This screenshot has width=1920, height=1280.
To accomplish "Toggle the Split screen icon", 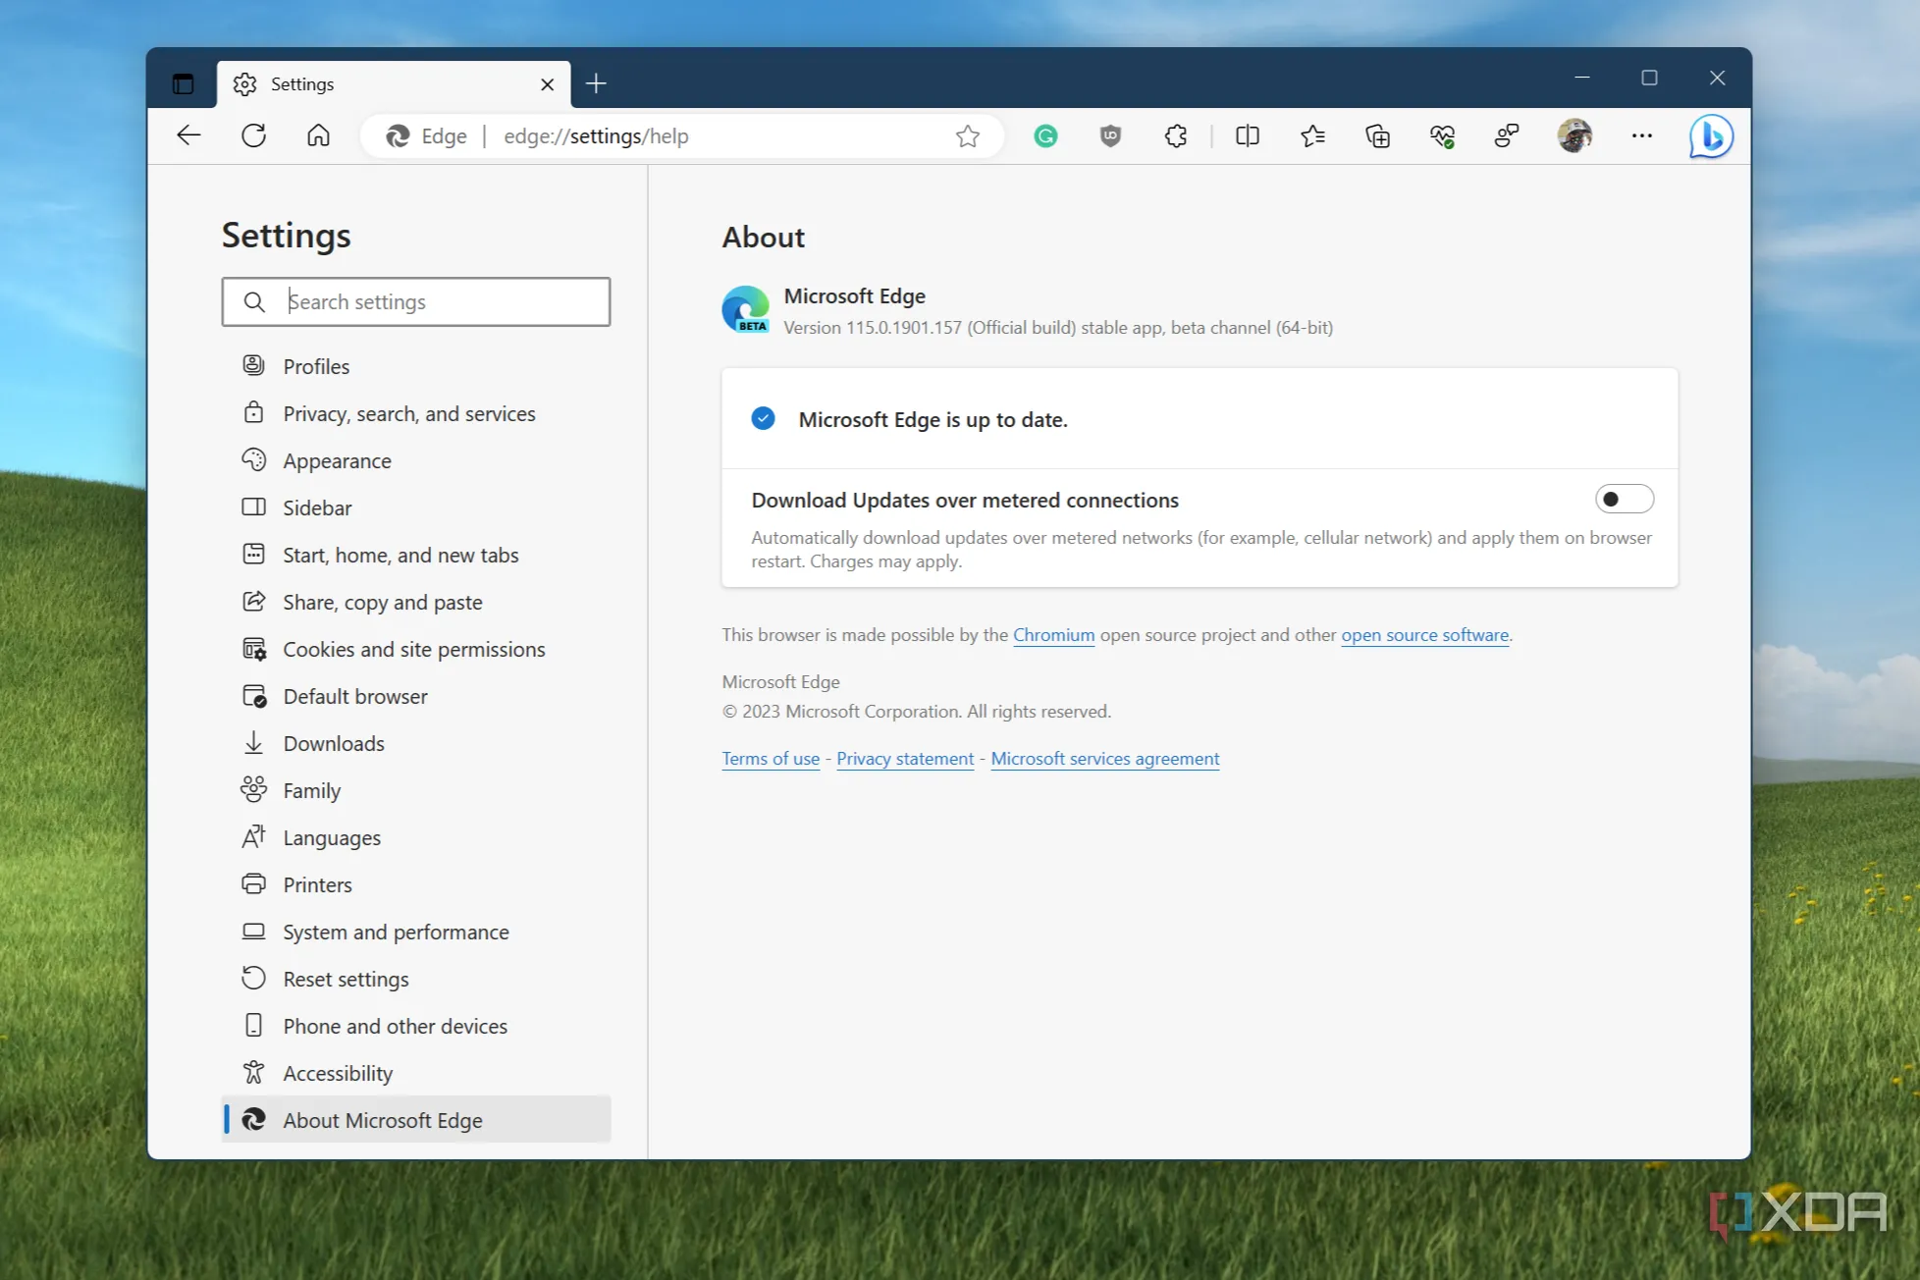I will click(1248, 136).
